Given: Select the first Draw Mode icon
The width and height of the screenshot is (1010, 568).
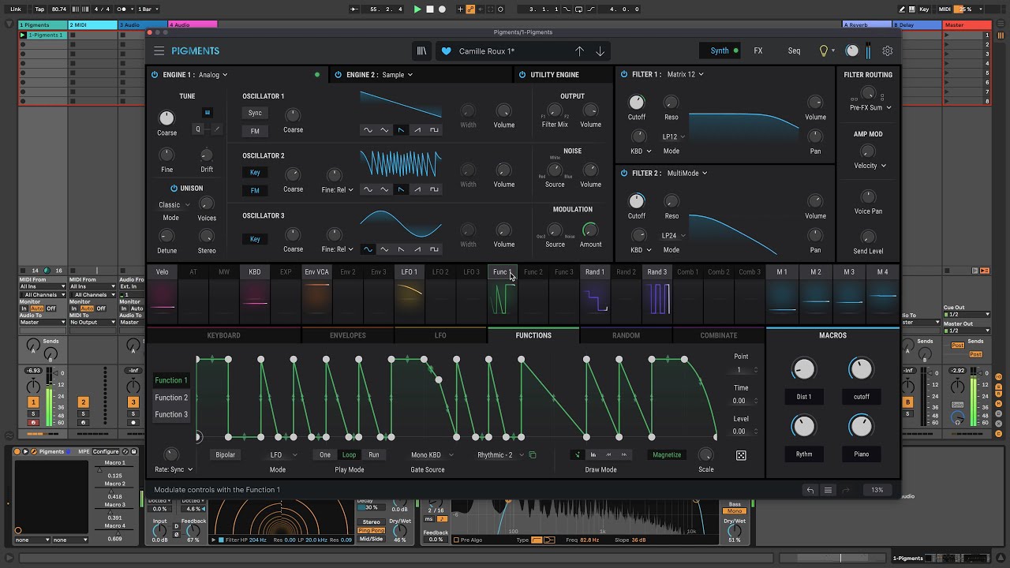Looking at the screenshot, I should (x=577, y=454).
